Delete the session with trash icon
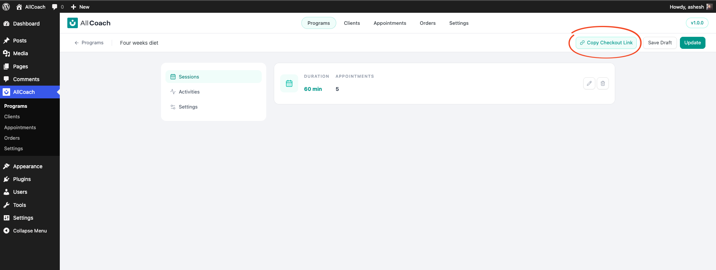Image resolution: width=716 pixels, height=270 pixels. pos(603,83)
